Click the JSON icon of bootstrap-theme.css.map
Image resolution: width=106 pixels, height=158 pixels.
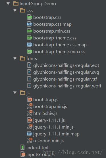click(x=30, y=45)
